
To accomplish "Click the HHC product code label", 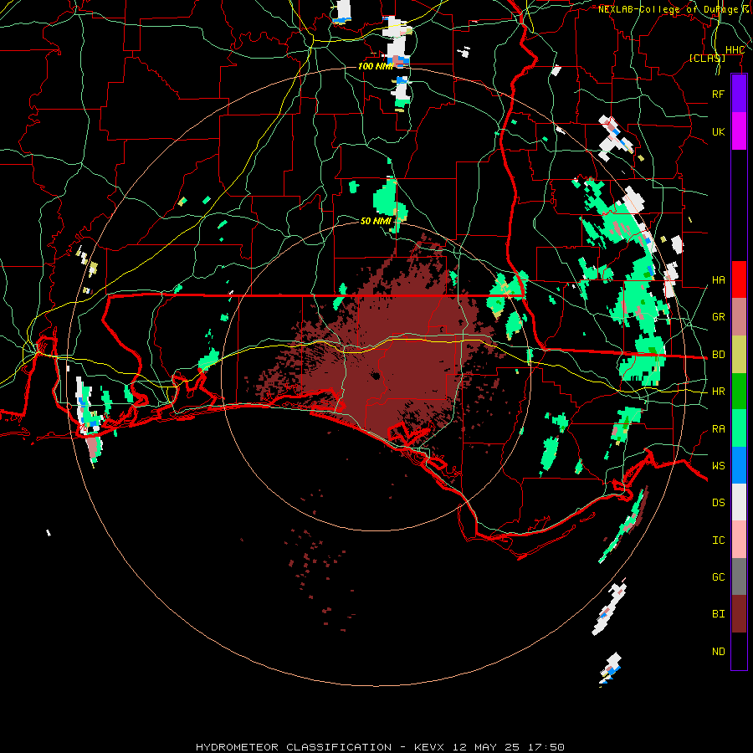I will (x=735, y=50).
